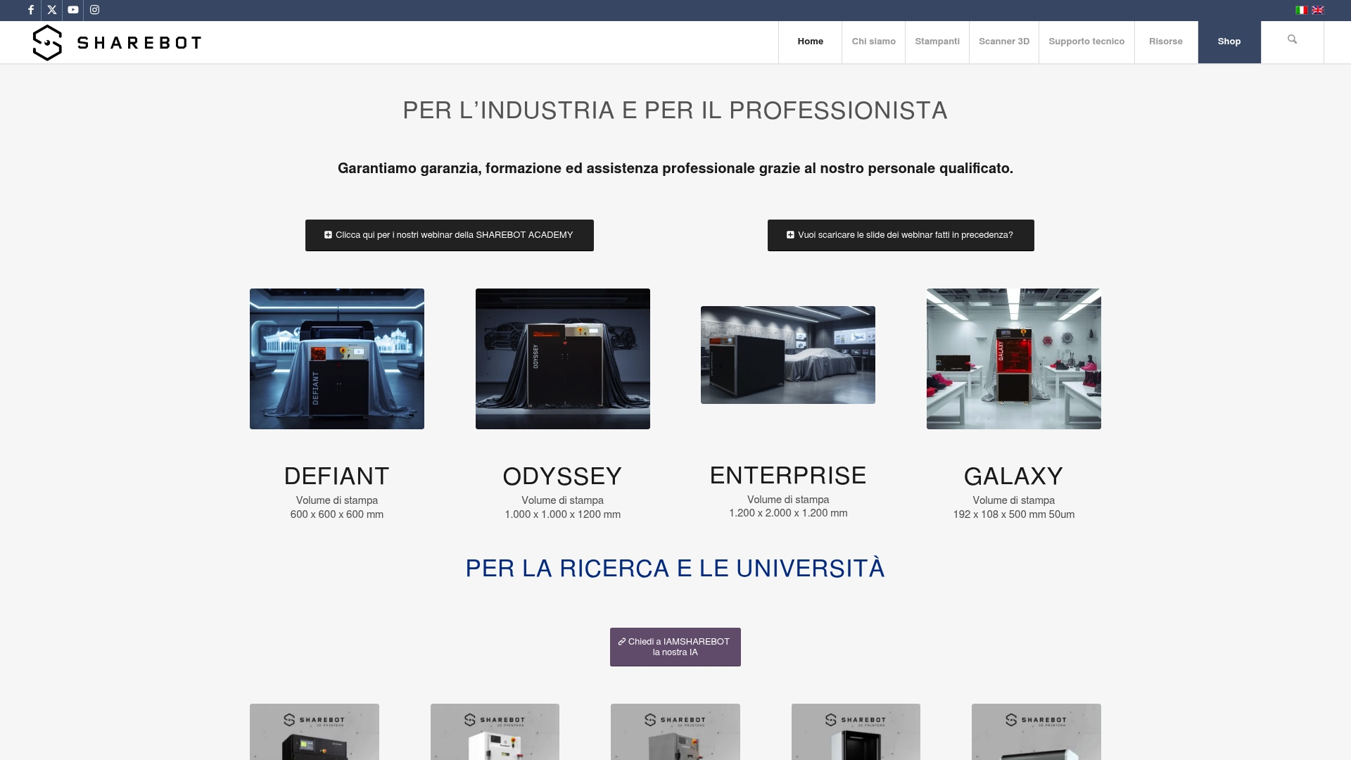Select Chi siamo in the navigation
The height and width of the screenshot is (760, 1351).
873,42
